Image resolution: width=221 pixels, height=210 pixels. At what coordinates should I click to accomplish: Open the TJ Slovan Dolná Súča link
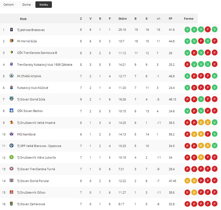[31, 99]
